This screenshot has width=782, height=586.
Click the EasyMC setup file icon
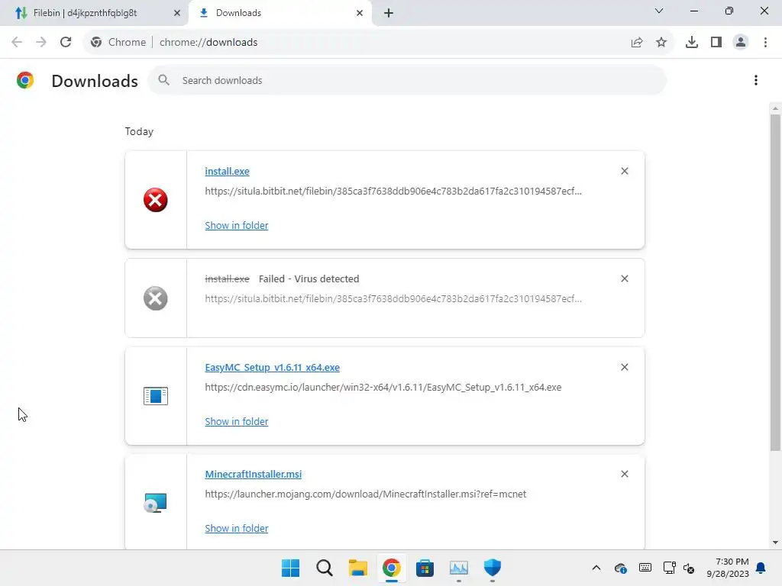(x=156, y=396)
